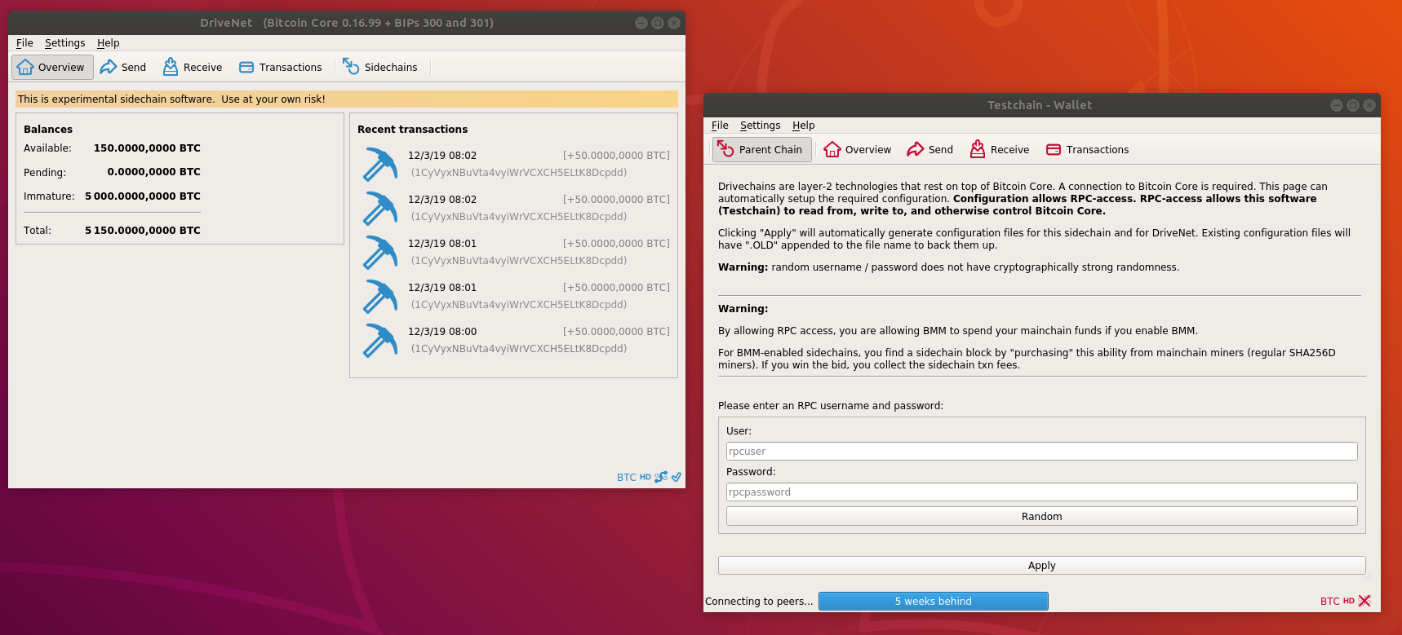This screenshot has width=1402, height=635.
Task: Open the Help menu in DriveNet
Action: point(108,43)
